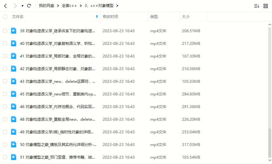This screenshot has width=272, height=164.
Task: Open the sort order options icon
Action: tap(257, 6)
